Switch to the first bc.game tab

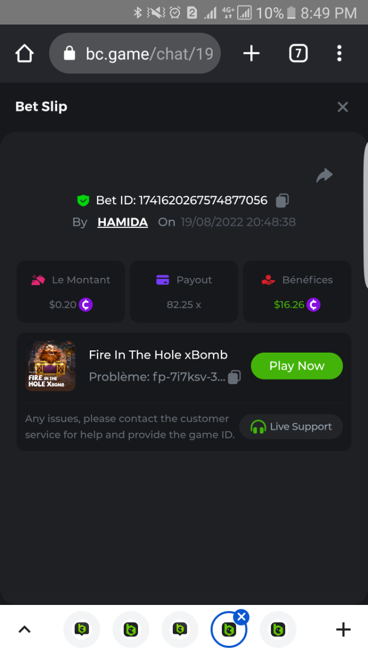(82, 629)
